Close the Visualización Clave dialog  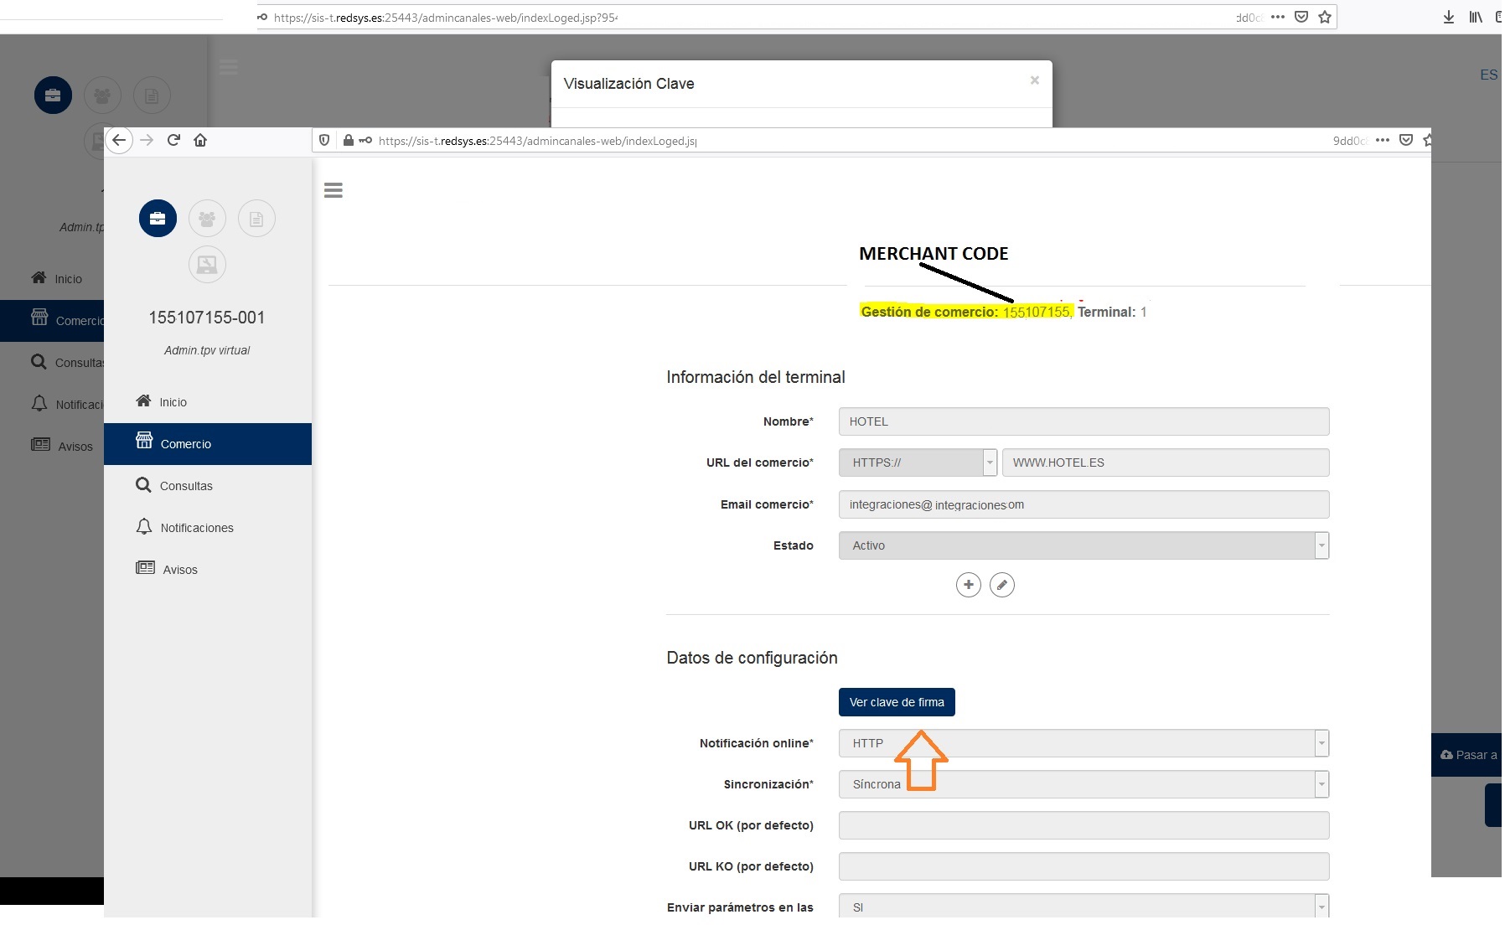click(x=1034, y=80)
